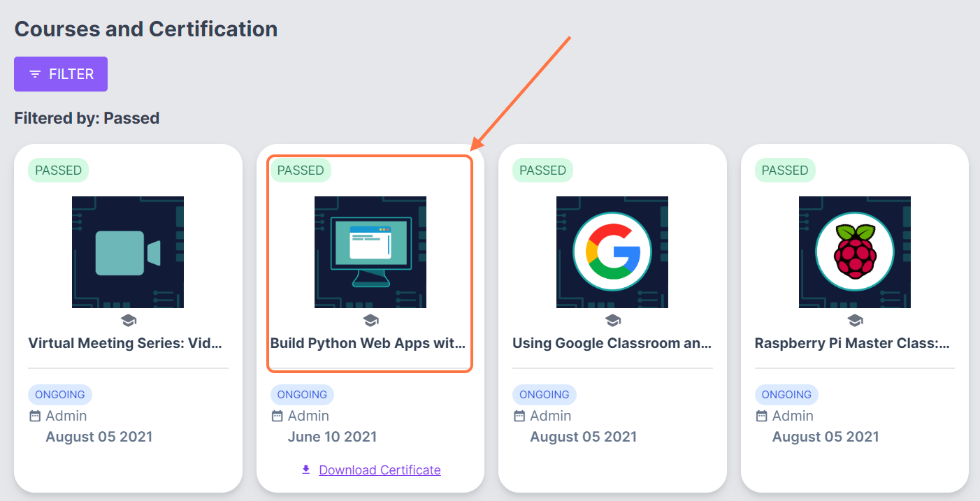980x501 pixels.
Task: Click the calendar icon next to June 10 2021
Action: pyautogui.click(x=278, y=416)
